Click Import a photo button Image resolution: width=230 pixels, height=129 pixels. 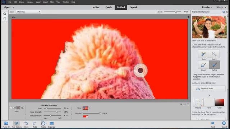pos(209,89)
